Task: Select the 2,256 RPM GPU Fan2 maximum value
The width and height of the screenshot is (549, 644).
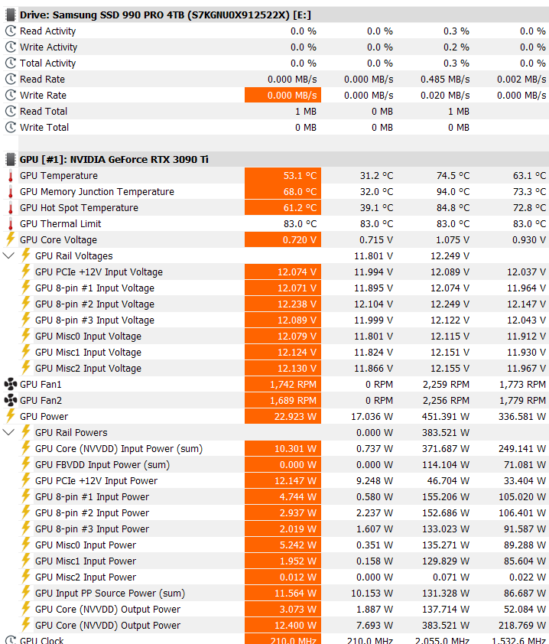Action: click(x=447, y=401)
